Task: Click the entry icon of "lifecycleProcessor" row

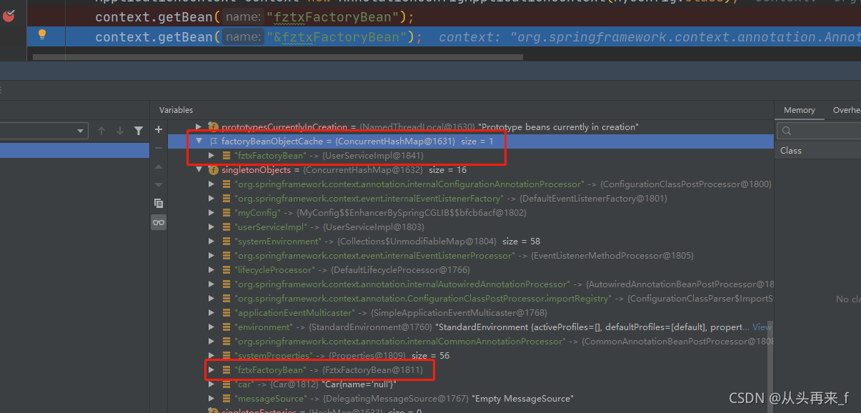Action: click(227, 270)
